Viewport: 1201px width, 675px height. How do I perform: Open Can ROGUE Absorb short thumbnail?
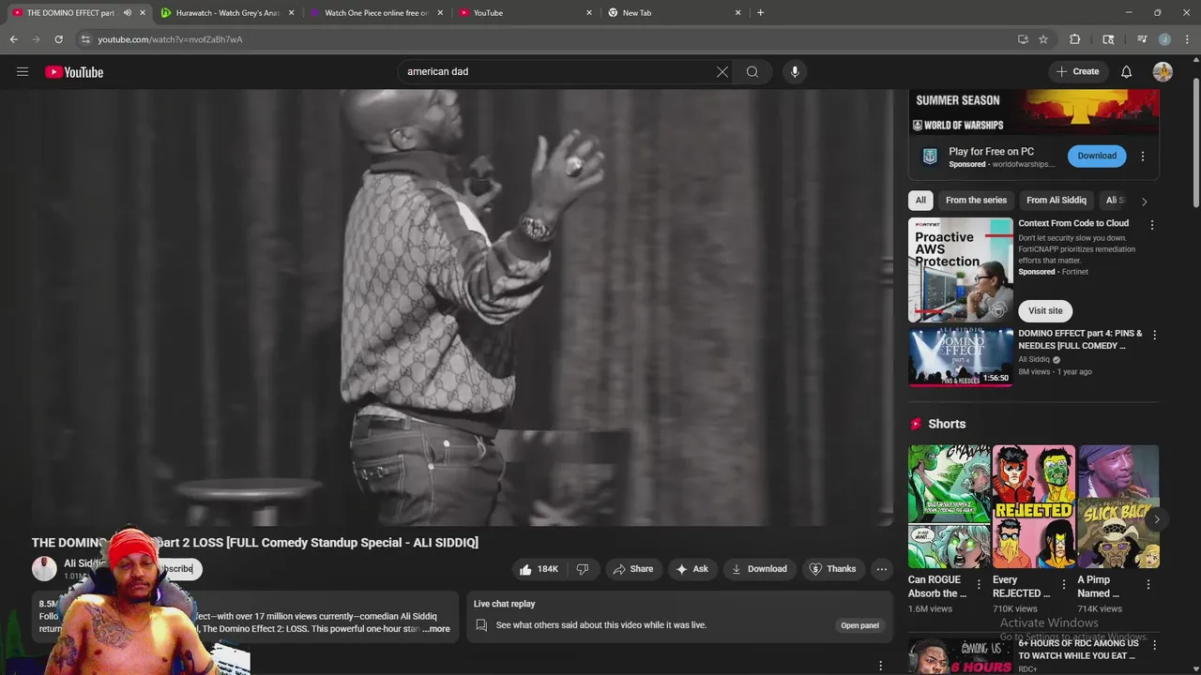[x=949, y=507]
